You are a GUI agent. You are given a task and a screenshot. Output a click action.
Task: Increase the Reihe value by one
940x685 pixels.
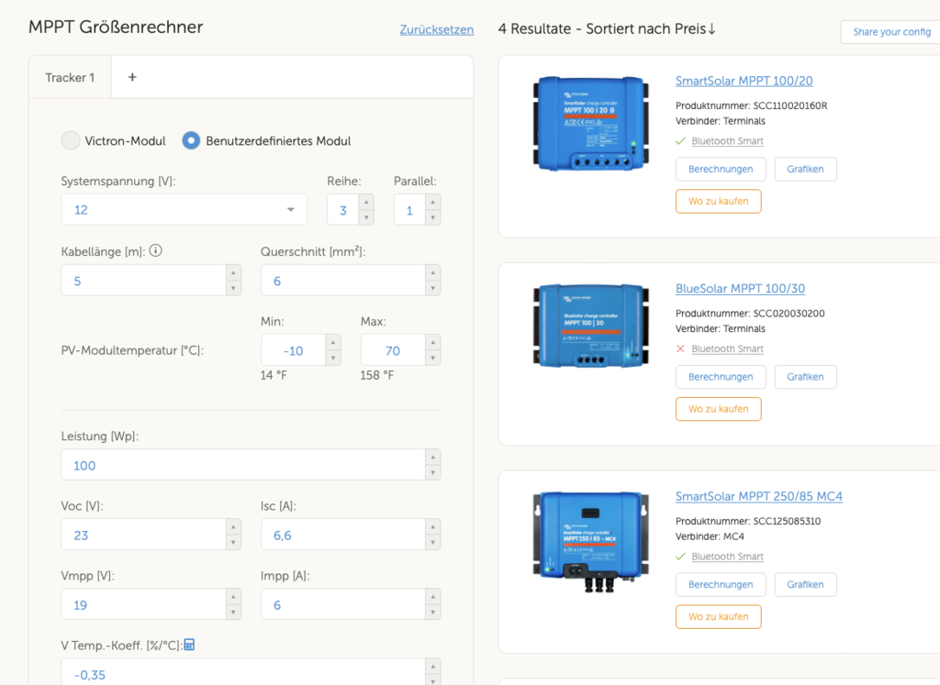point(366,203)
